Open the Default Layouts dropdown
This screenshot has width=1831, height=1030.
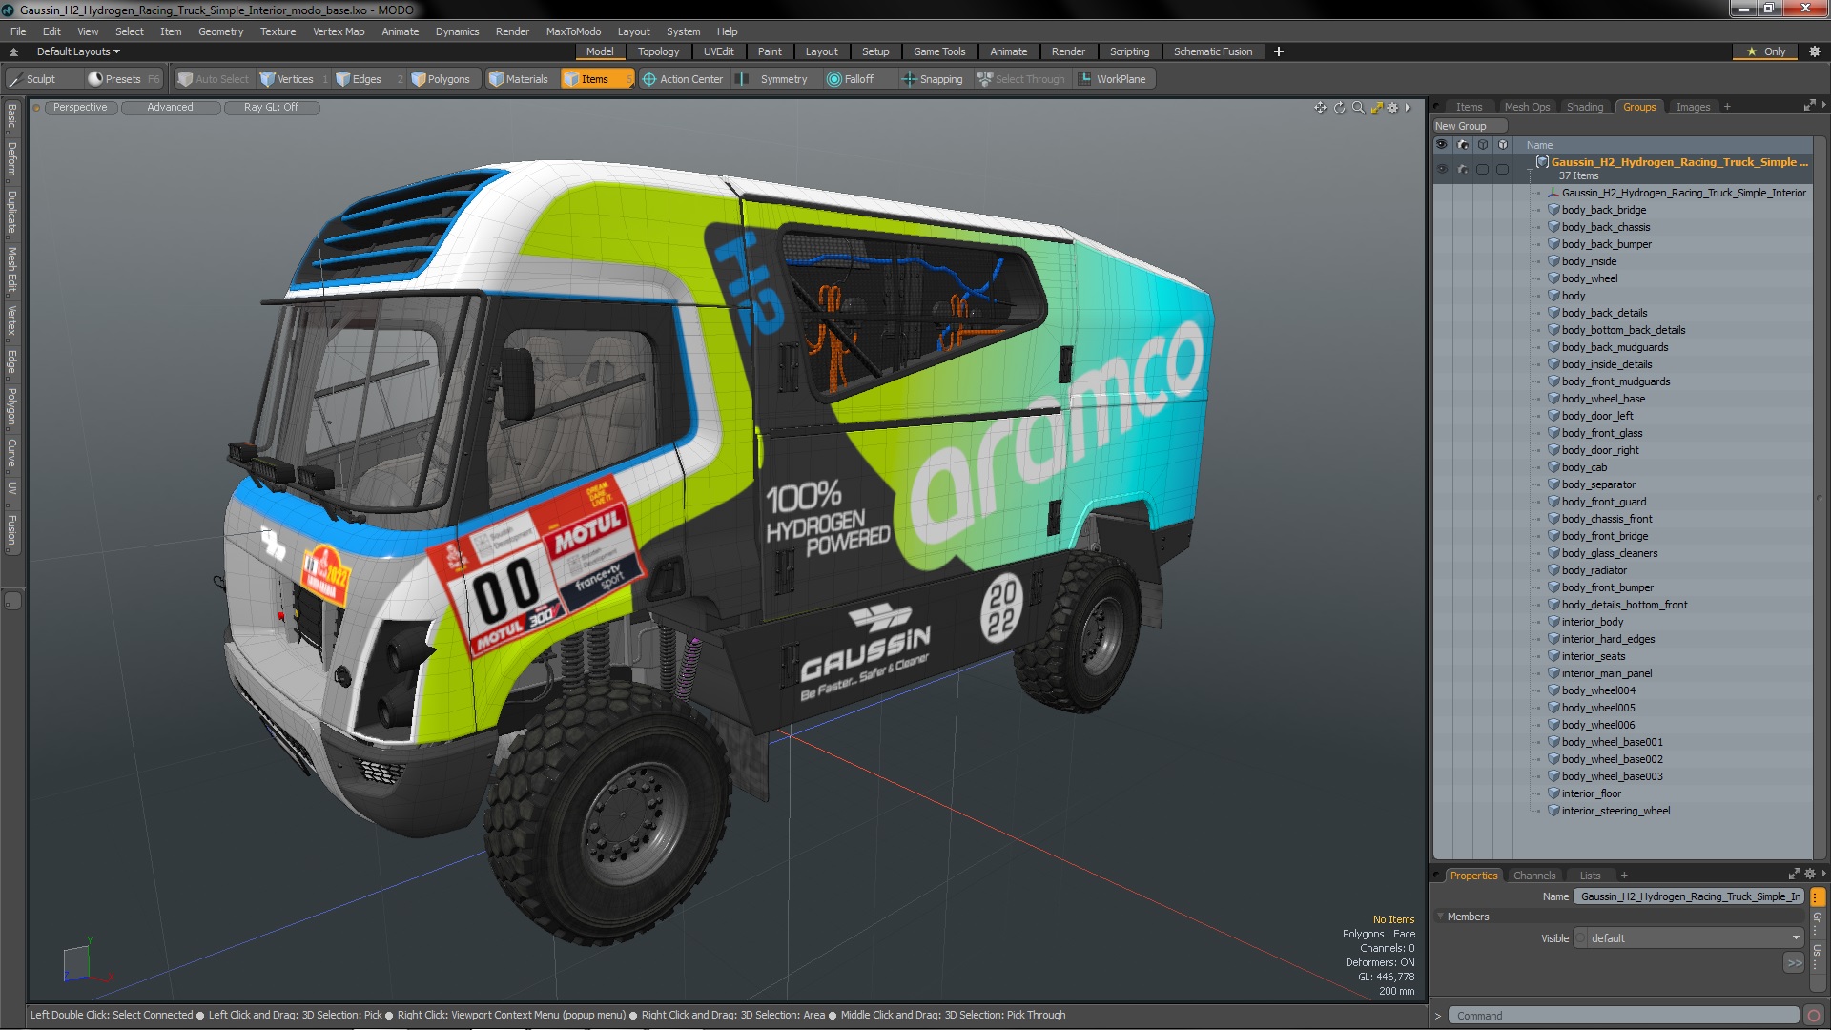(78, 51)
